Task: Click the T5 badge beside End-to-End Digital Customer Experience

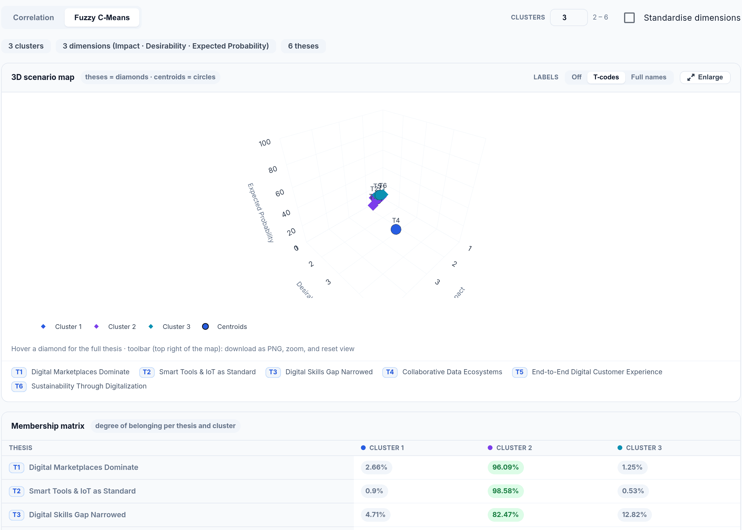Action: pos(519,372)
